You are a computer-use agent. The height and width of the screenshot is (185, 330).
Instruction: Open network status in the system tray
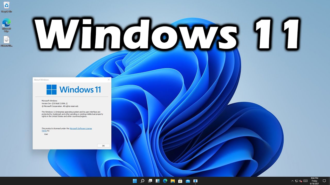[x=296, y=181]
